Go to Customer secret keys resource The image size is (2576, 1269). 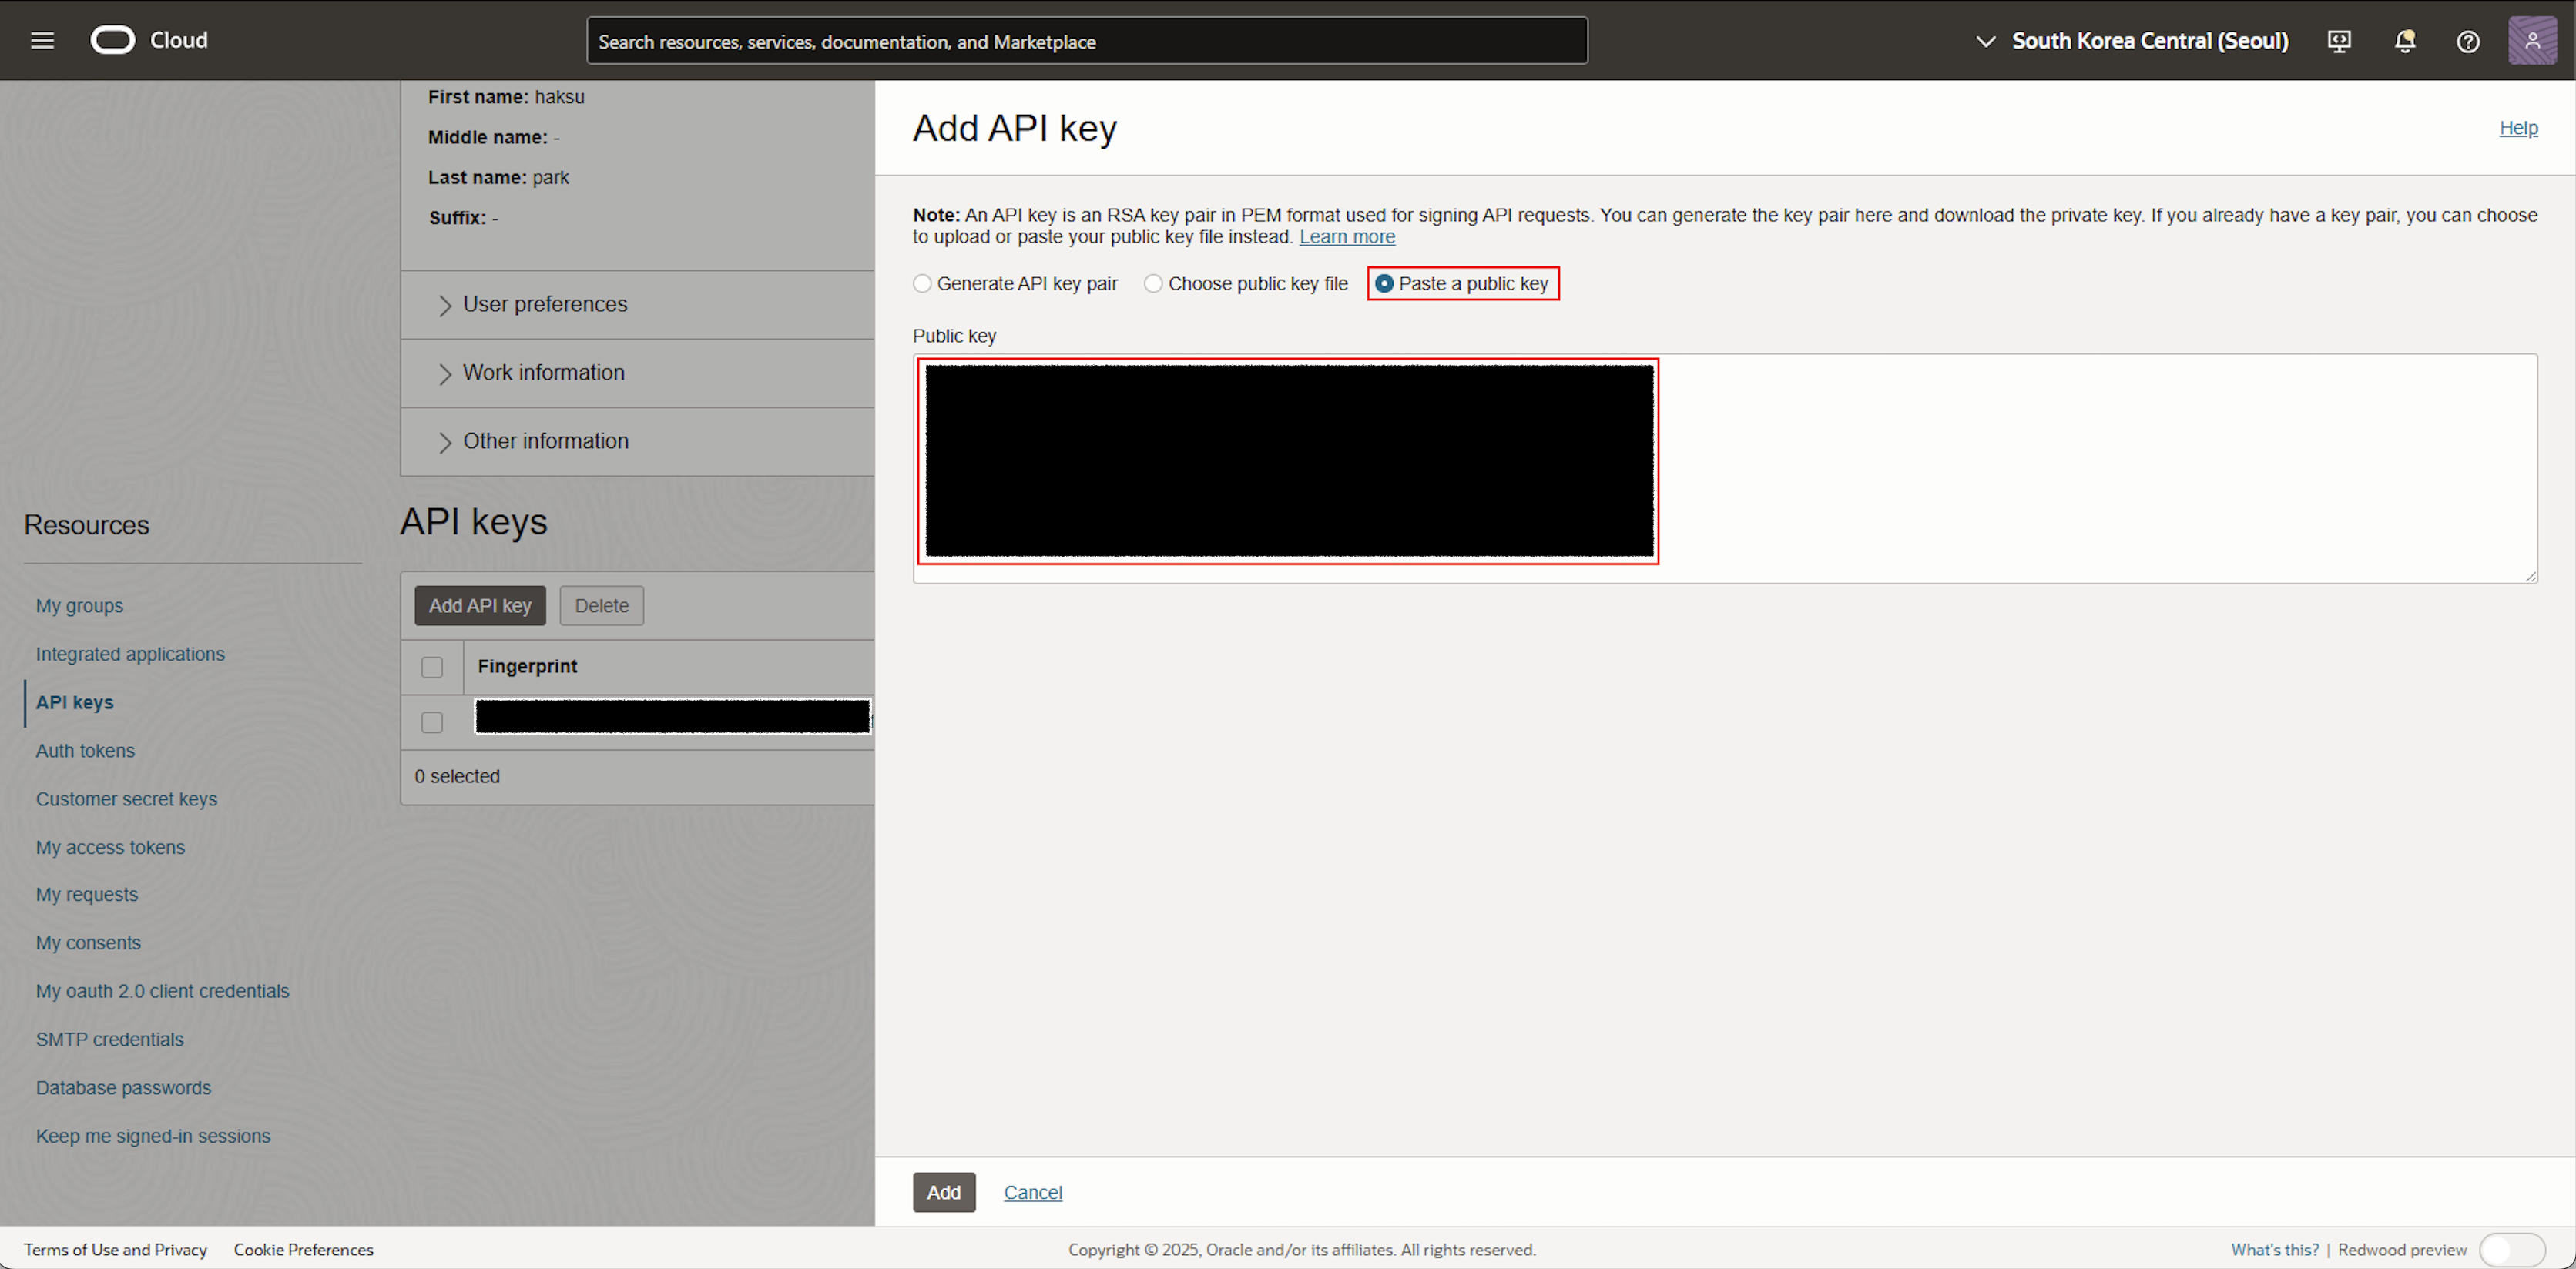coord(126,799)
